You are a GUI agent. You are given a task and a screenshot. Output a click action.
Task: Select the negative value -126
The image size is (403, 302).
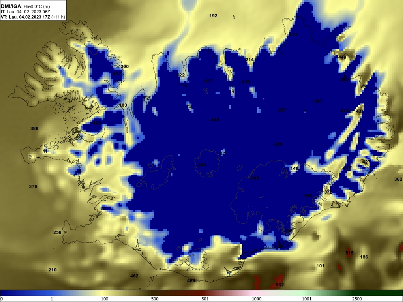(x=96, y=123)
